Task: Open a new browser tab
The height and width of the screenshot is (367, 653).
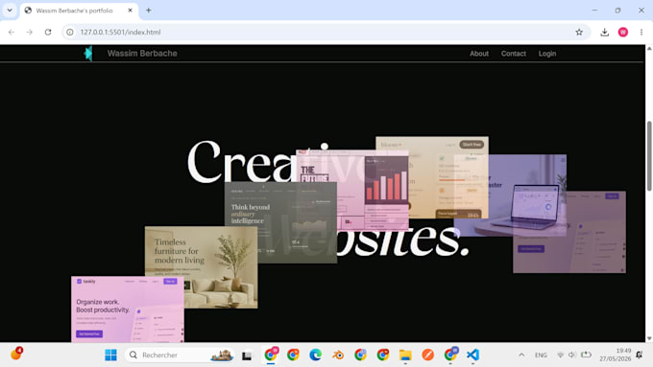Action: coord(149,11)
